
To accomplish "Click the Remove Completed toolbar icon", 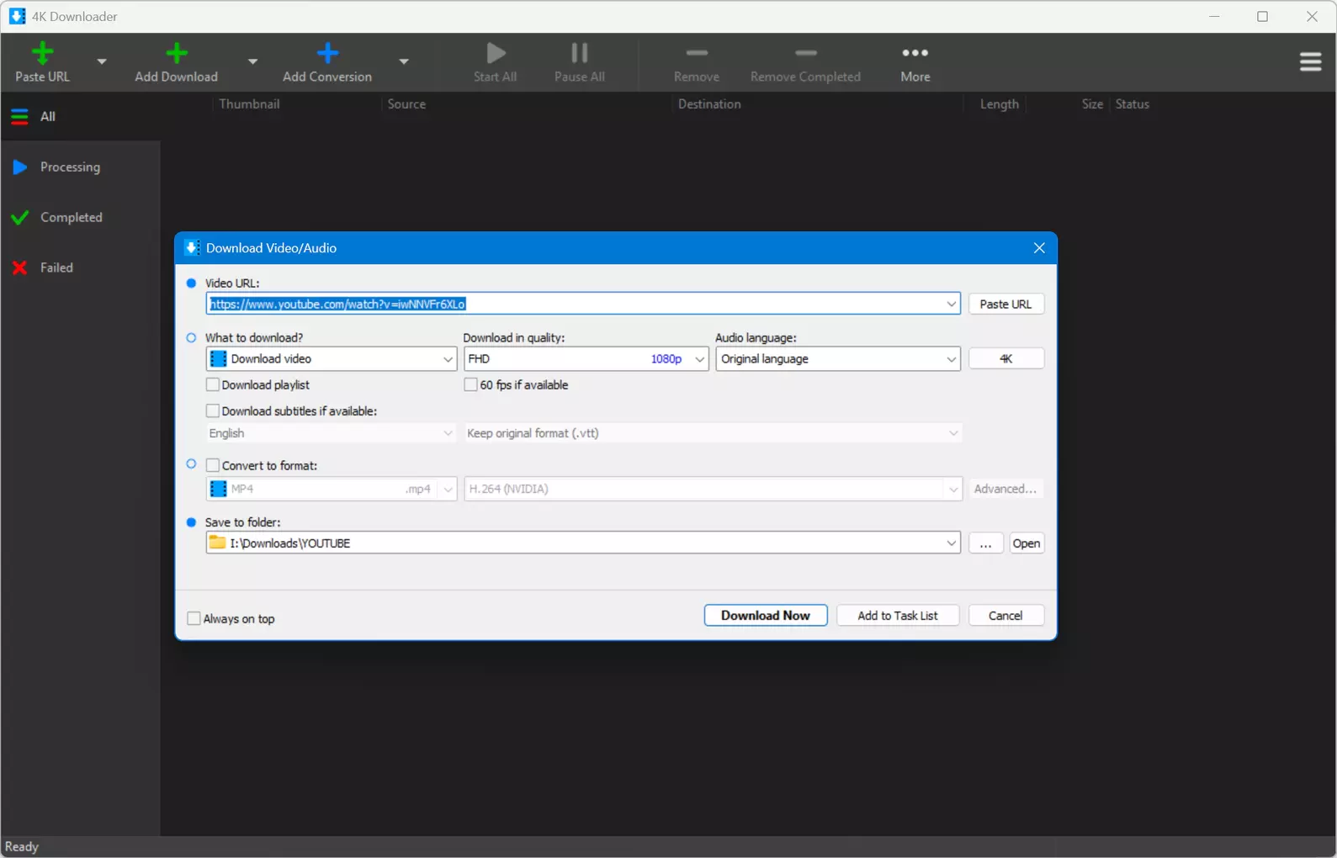I will [805, 53].
